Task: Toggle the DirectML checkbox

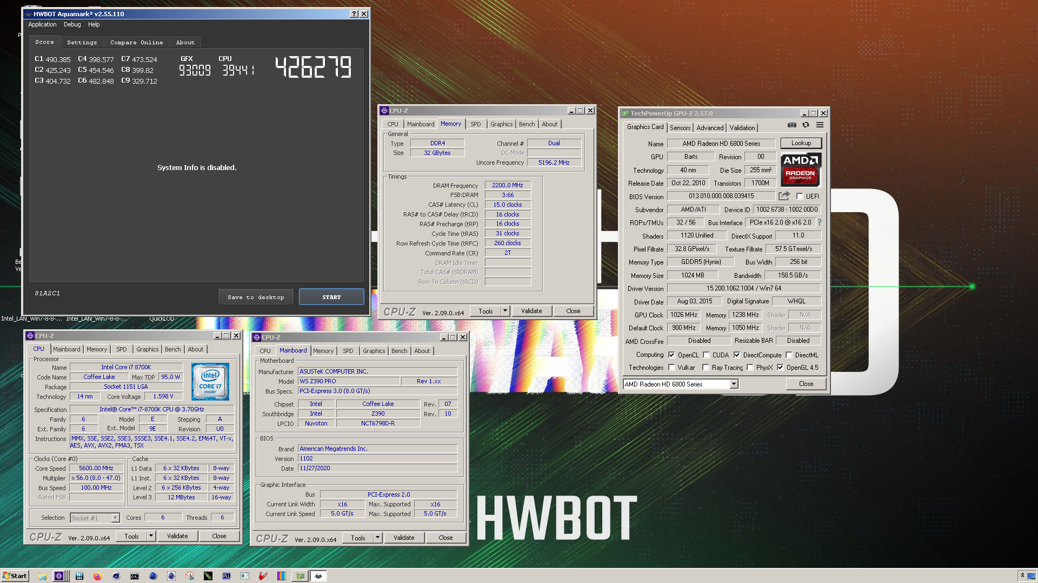Action: click(x=789, y=355)
